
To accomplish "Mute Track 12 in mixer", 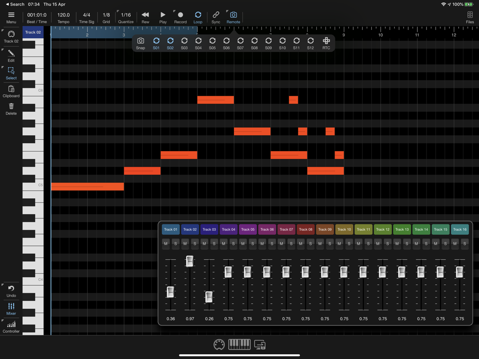I will 378,244.
